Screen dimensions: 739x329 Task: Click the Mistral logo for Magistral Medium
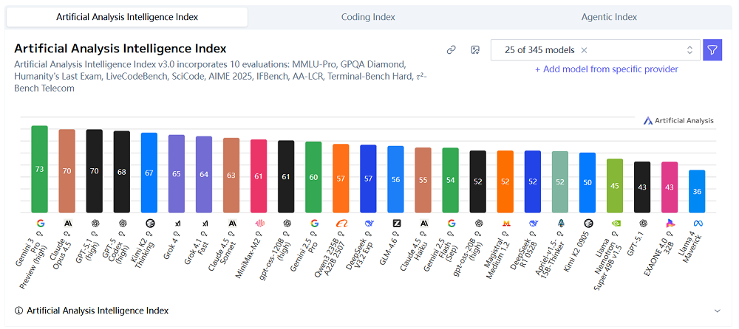click(505, 223)
